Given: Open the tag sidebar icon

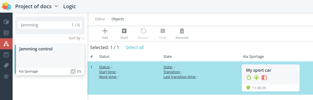Looking at the screenshot, I should pos(6,66).
